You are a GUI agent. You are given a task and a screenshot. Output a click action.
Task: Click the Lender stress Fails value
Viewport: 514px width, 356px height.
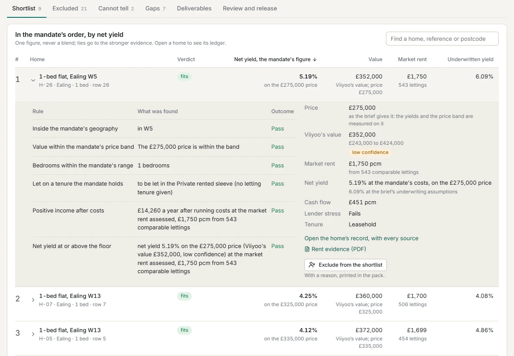[355, 213]
